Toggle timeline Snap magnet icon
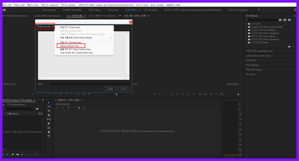Viewport: 299px width, 161px height. pyautogui.click(x=63, y=108)
